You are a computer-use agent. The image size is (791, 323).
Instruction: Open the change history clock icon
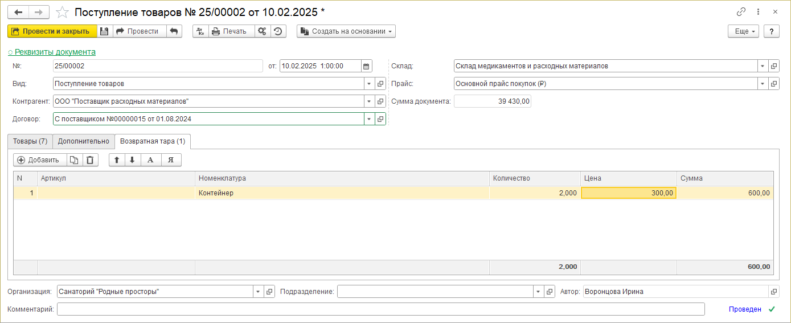(x=278, y=31)
